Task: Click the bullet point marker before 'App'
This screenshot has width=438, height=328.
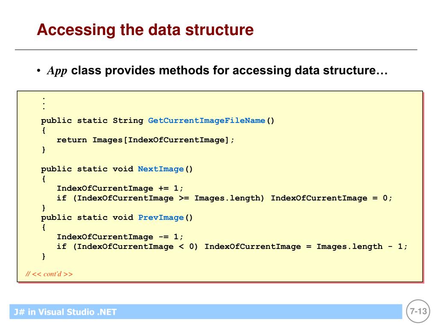Action: (x=38, y=71)
